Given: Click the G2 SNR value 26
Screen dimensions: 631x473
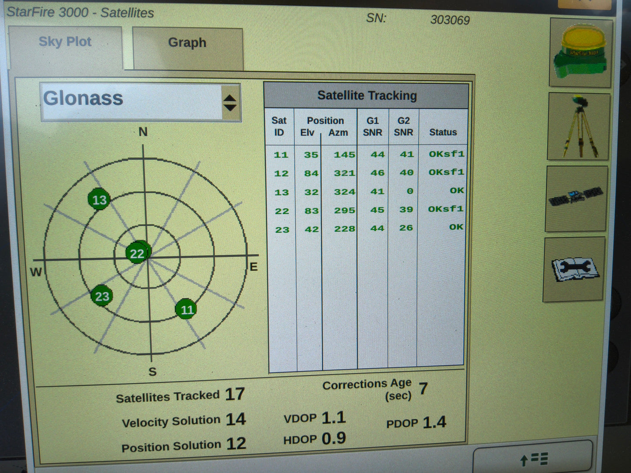Looking at the screenshot, I should (x=406, y=228).
